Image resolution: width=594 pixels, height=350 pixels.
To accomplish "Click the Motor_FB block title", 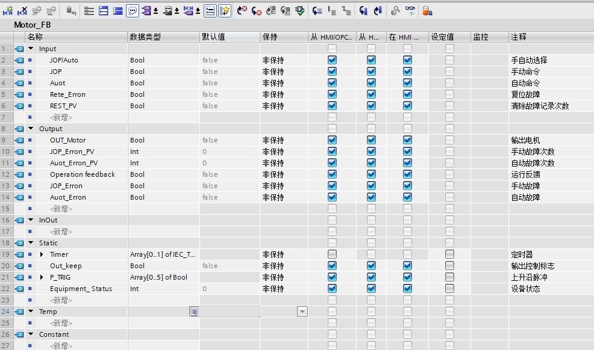I will (x=32, y=25).
